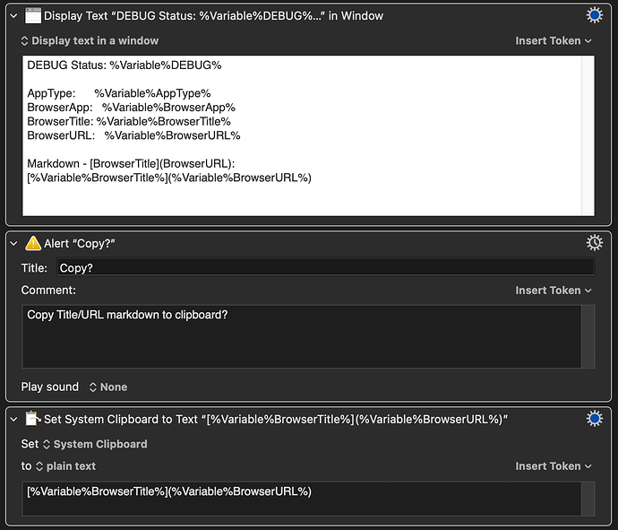Viewport: 618px width, 530px height.
Task: Click the Alert "Copy?" action title
Action: (79, 244)
